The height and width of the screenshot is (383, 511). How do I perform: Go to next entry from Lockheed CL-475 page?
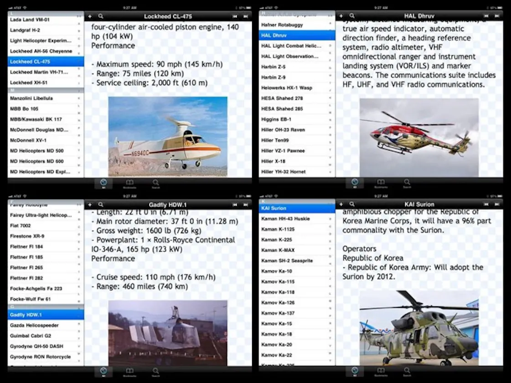pyautogui.click(x=245, y=16)
